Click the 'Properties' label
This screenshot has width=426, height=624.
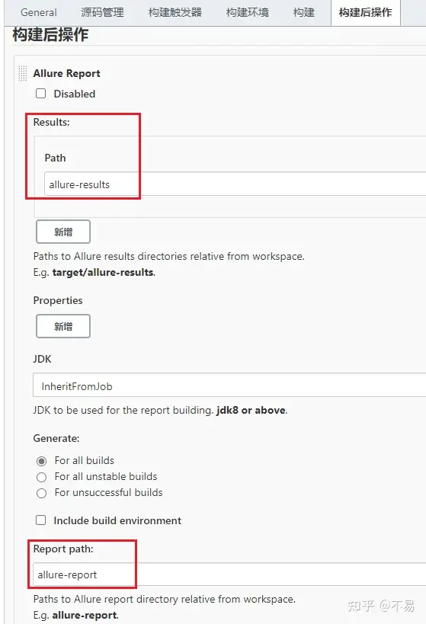pyautogui.click(x=58, y=300)
